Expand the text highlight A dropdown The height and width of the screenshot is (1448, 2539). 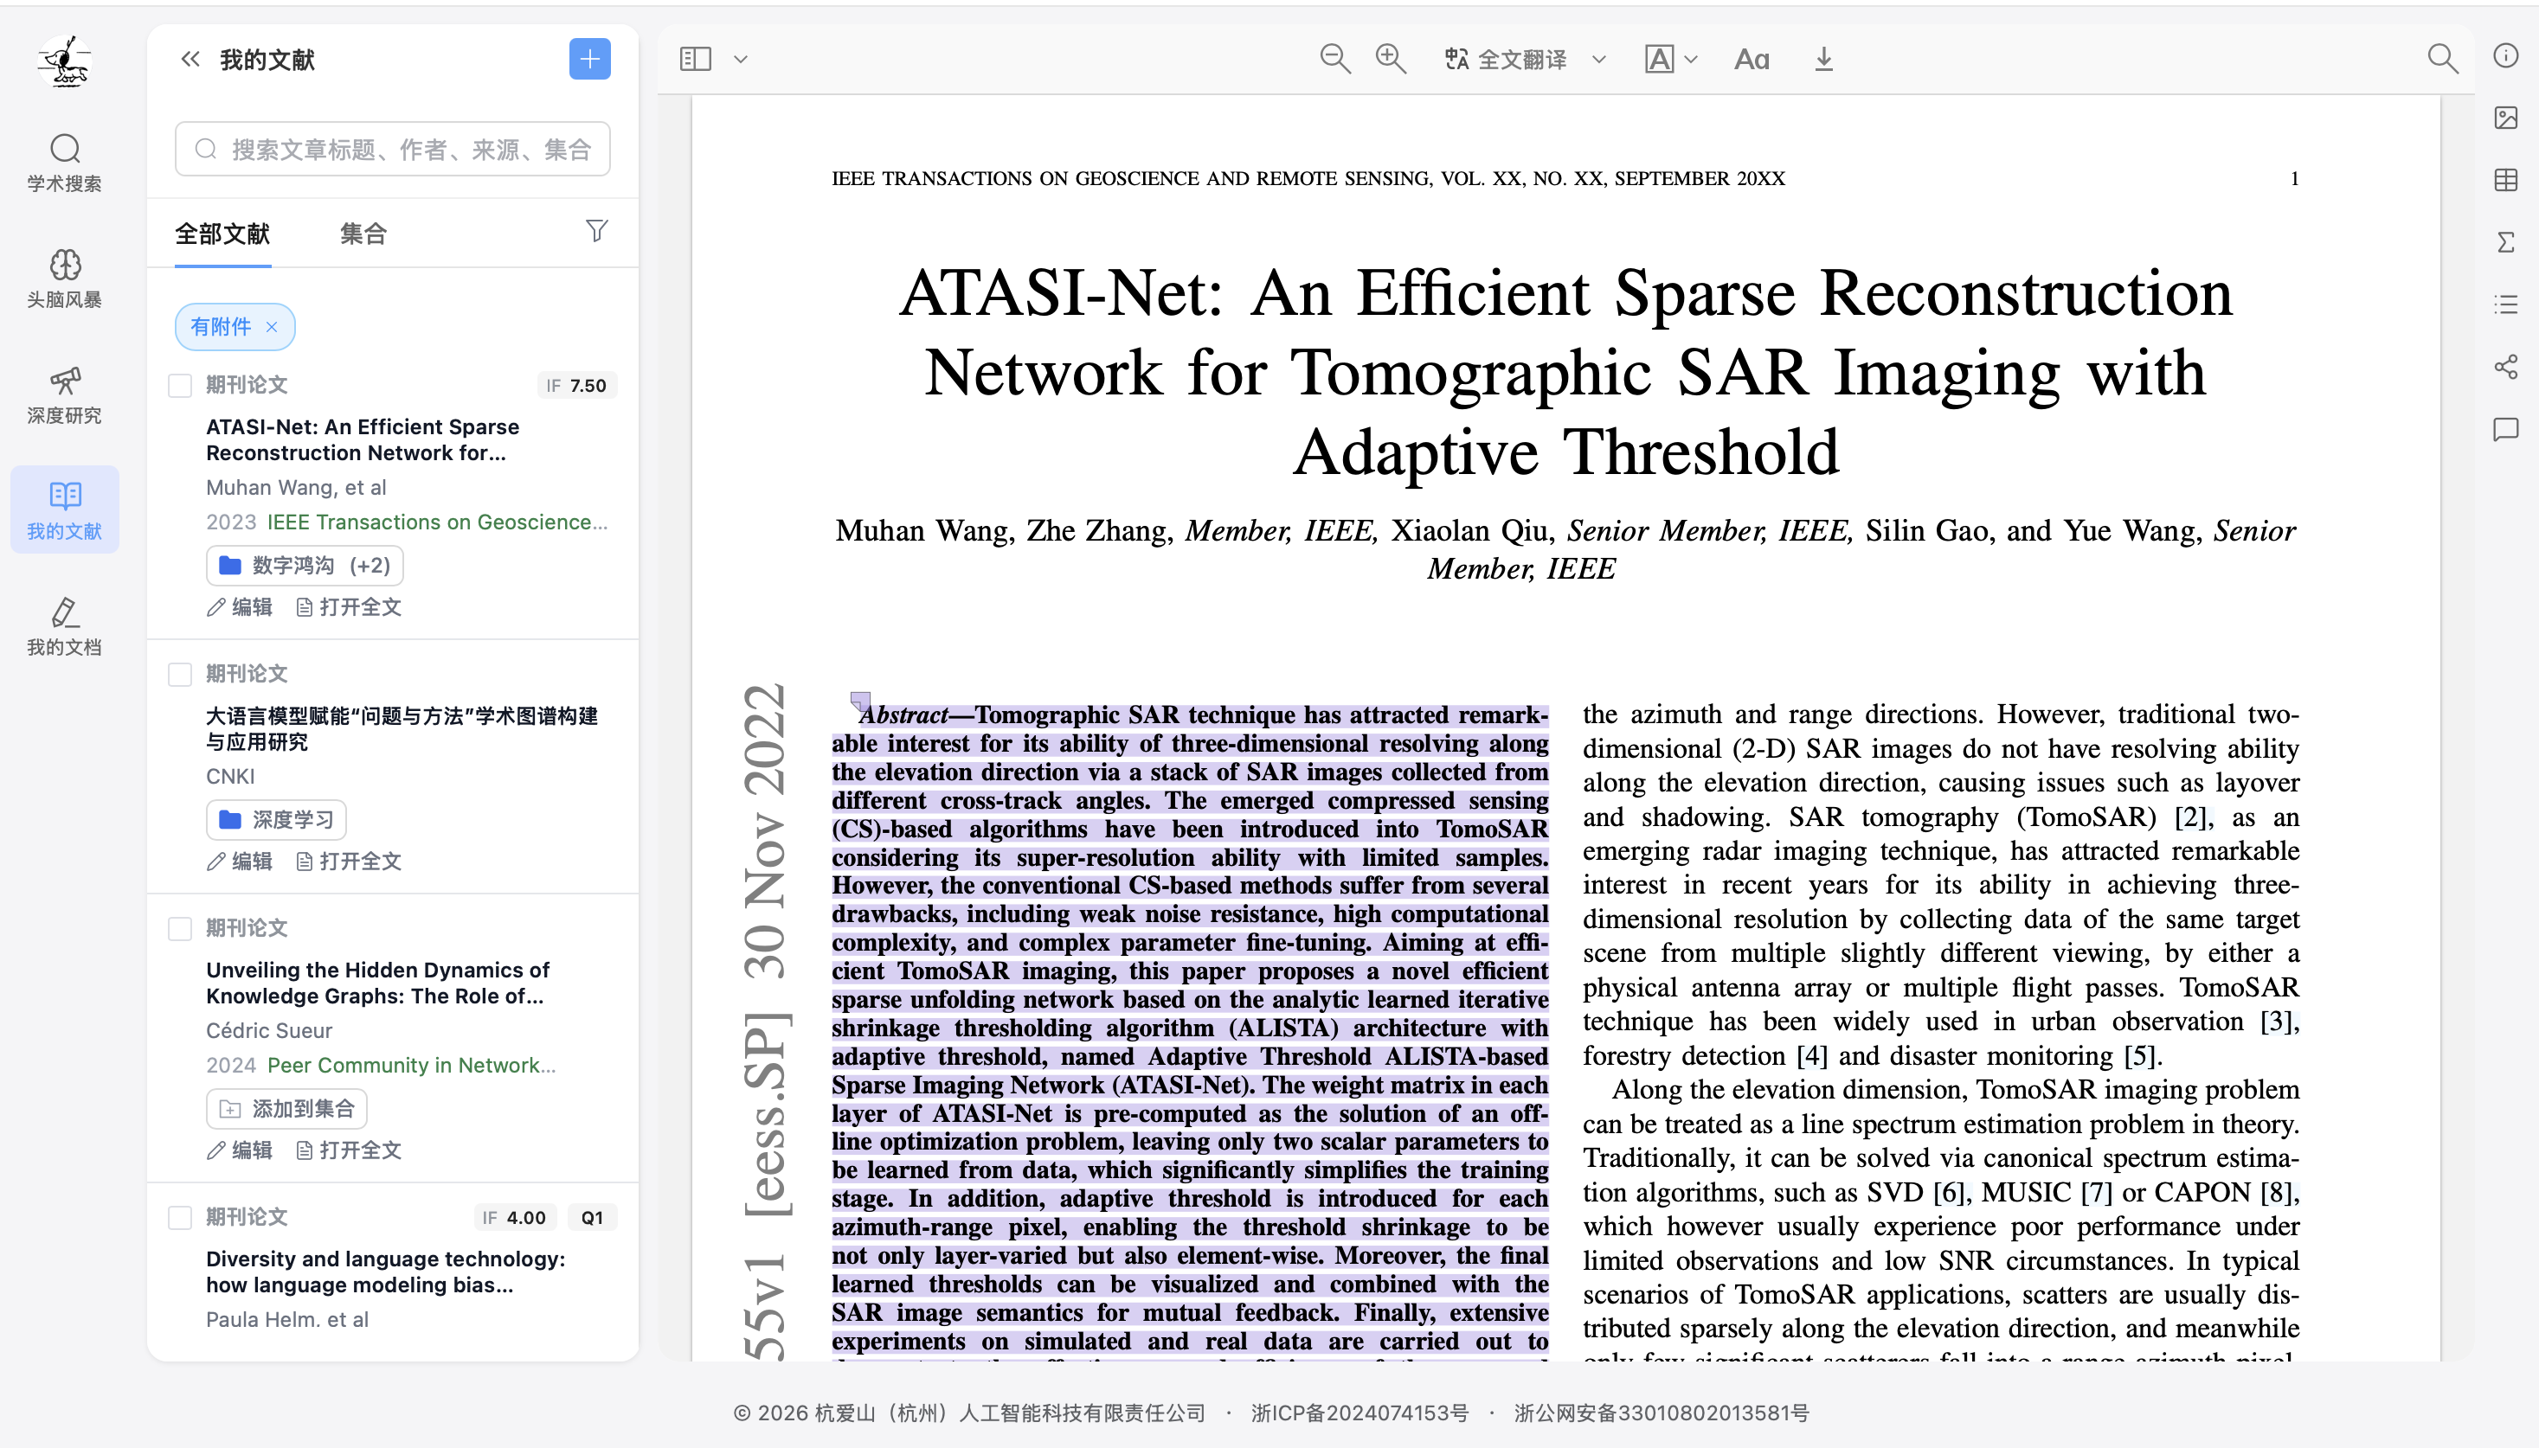point(1690,60)
